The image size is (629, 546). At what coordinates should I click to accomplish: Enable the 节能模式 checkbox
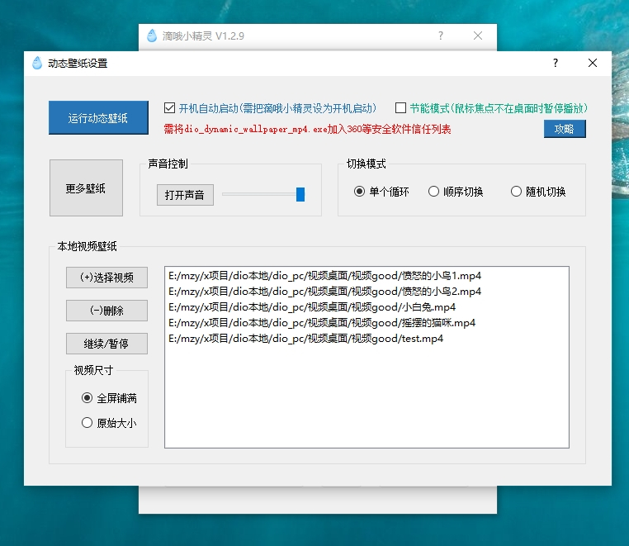[x=400, y=108]
